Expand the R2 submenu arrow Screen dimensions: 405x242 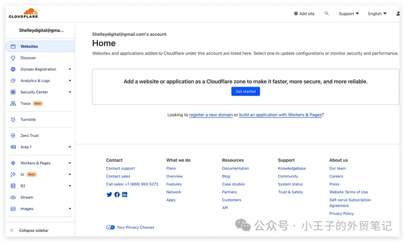(70, 186)
